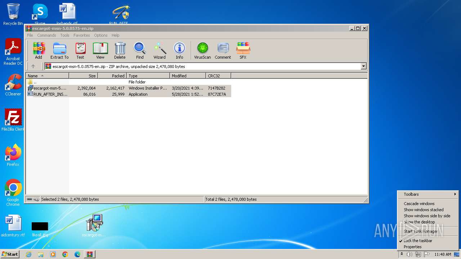Open the Comment tool
The height and width of the screenshot is (259, 461).
(x=223, y=51)
